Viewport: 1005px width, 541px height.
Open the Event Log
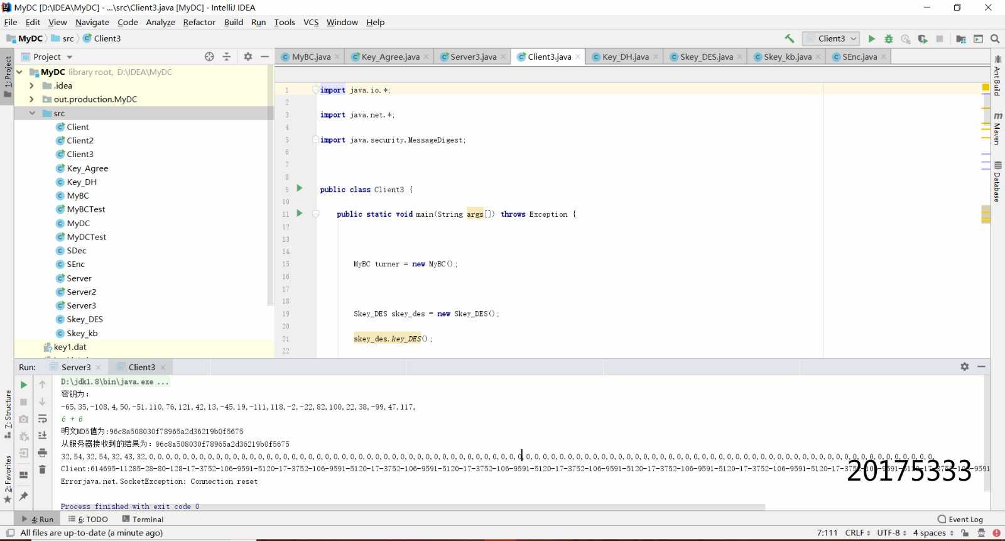(960, 520)
